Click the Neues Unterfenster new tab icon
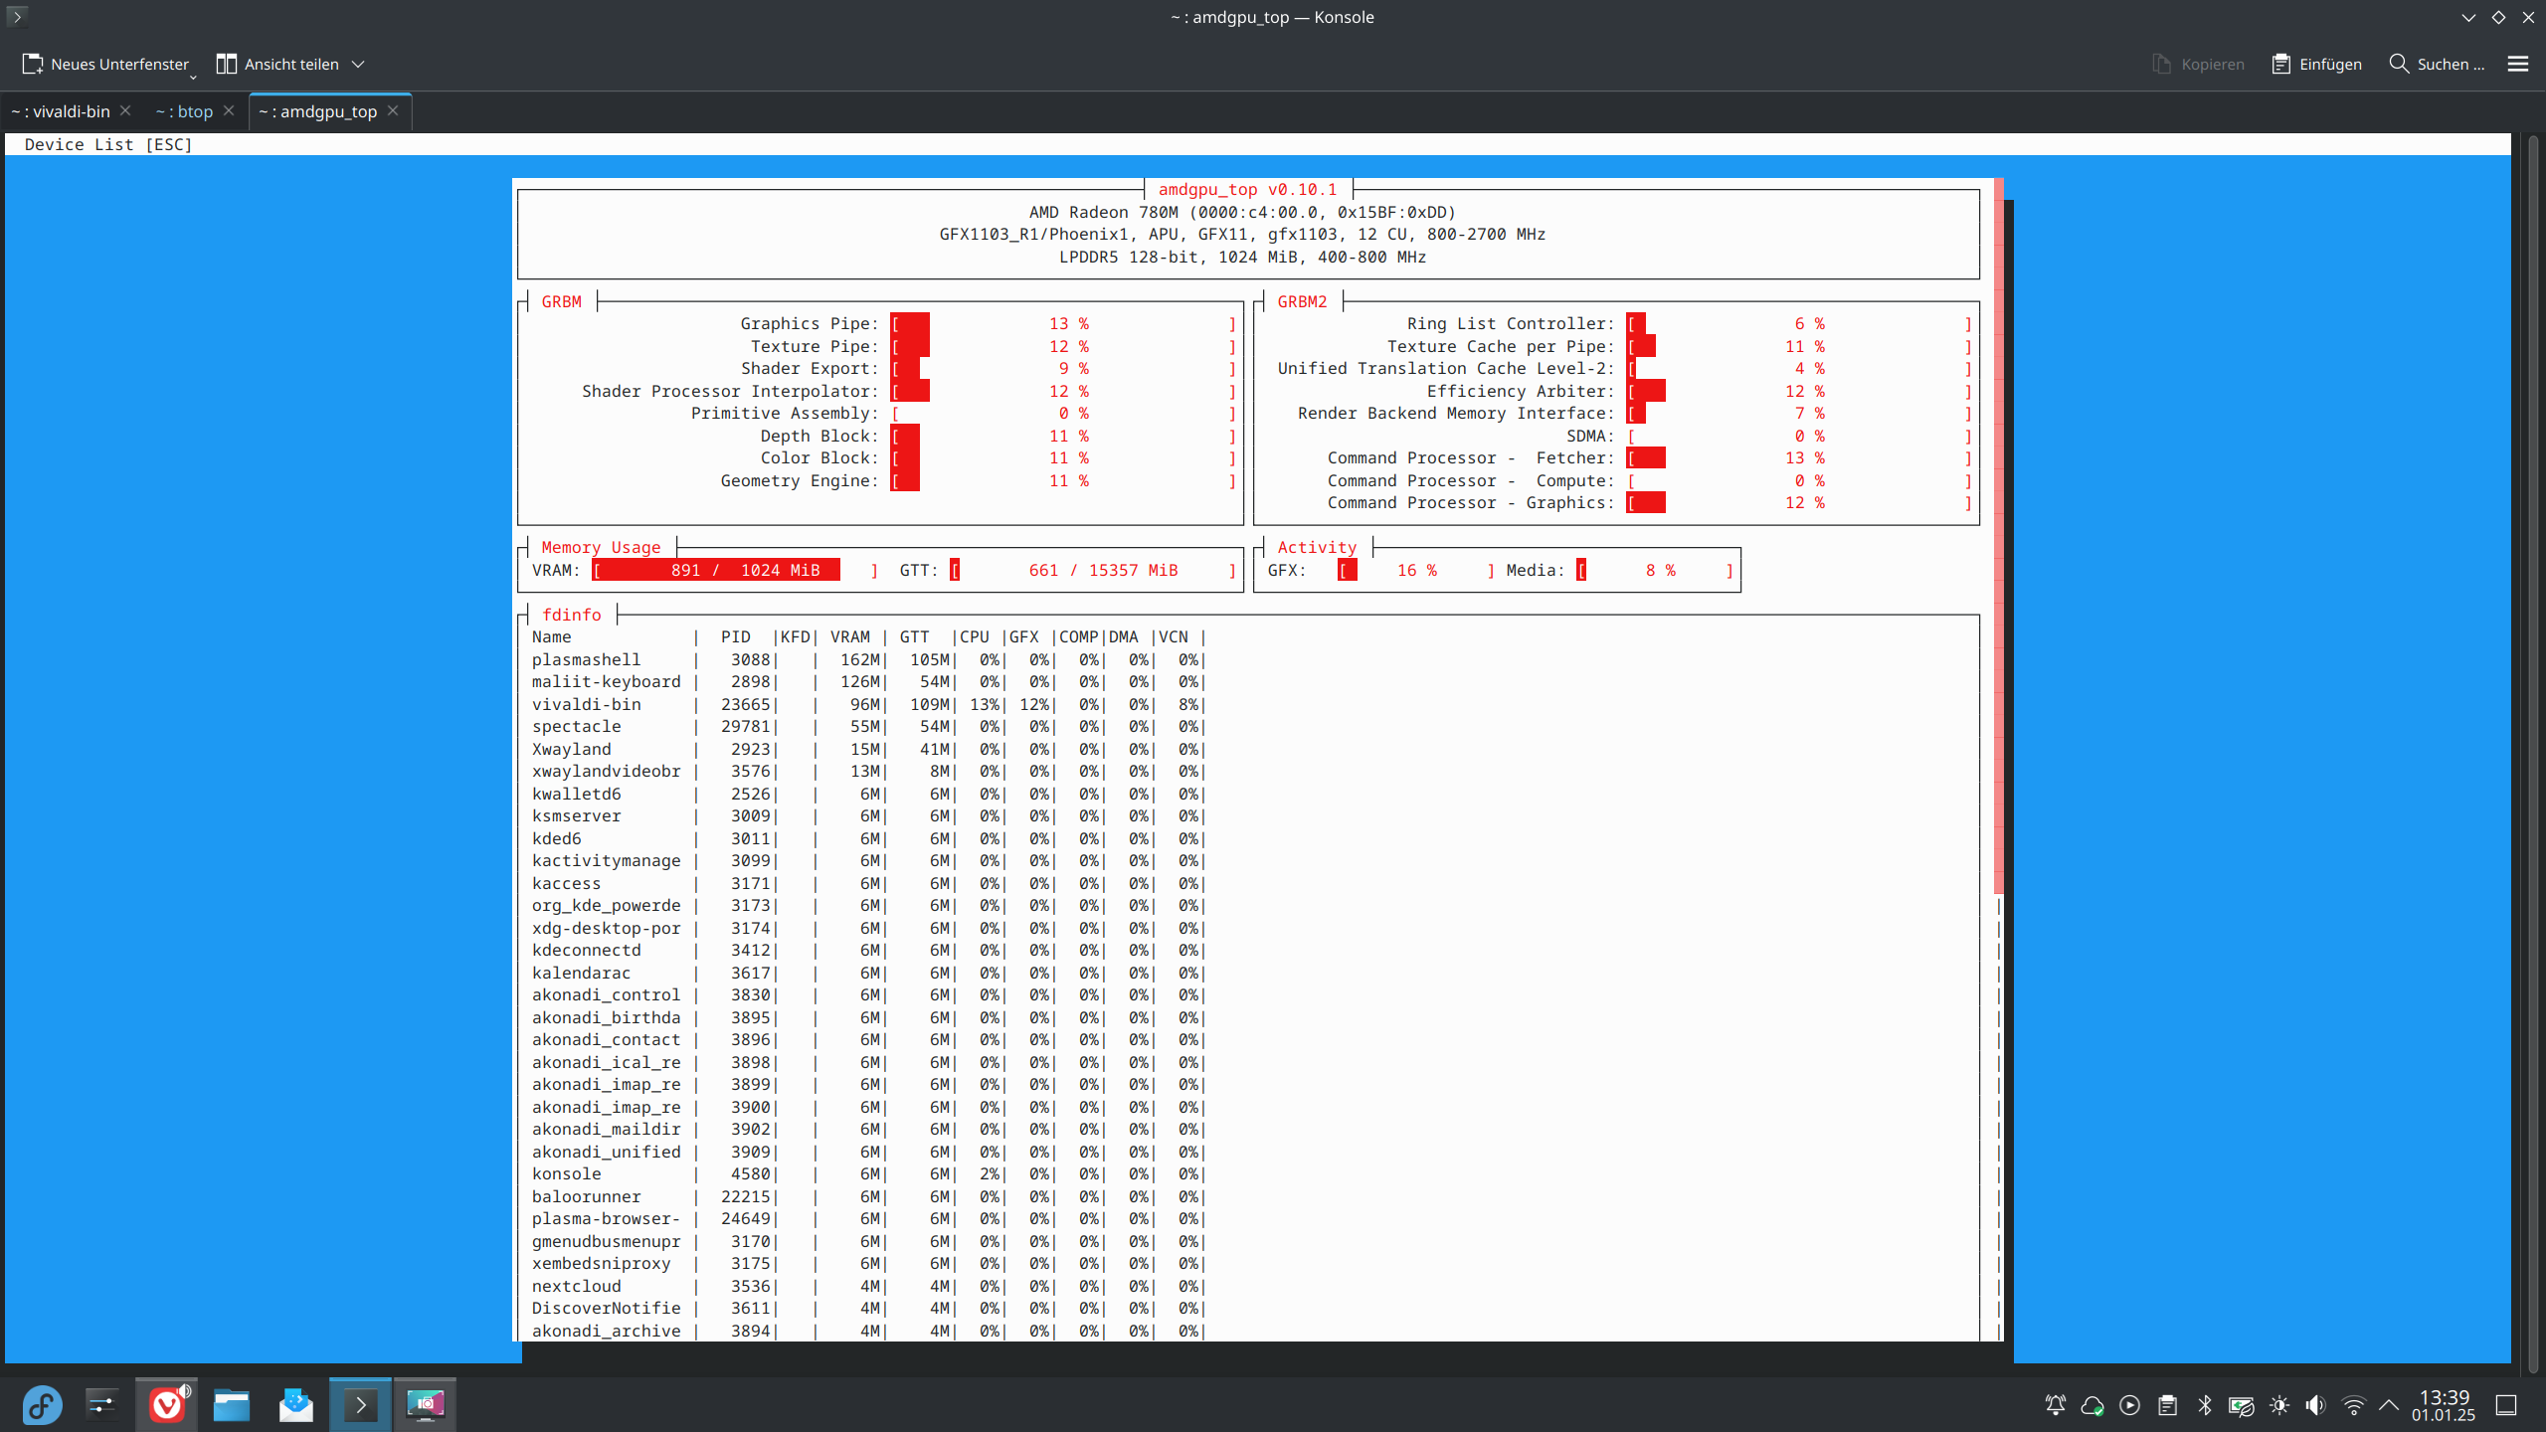Screen dimensions: 2546x1432 pyautogui.click(x=33, y=64)
